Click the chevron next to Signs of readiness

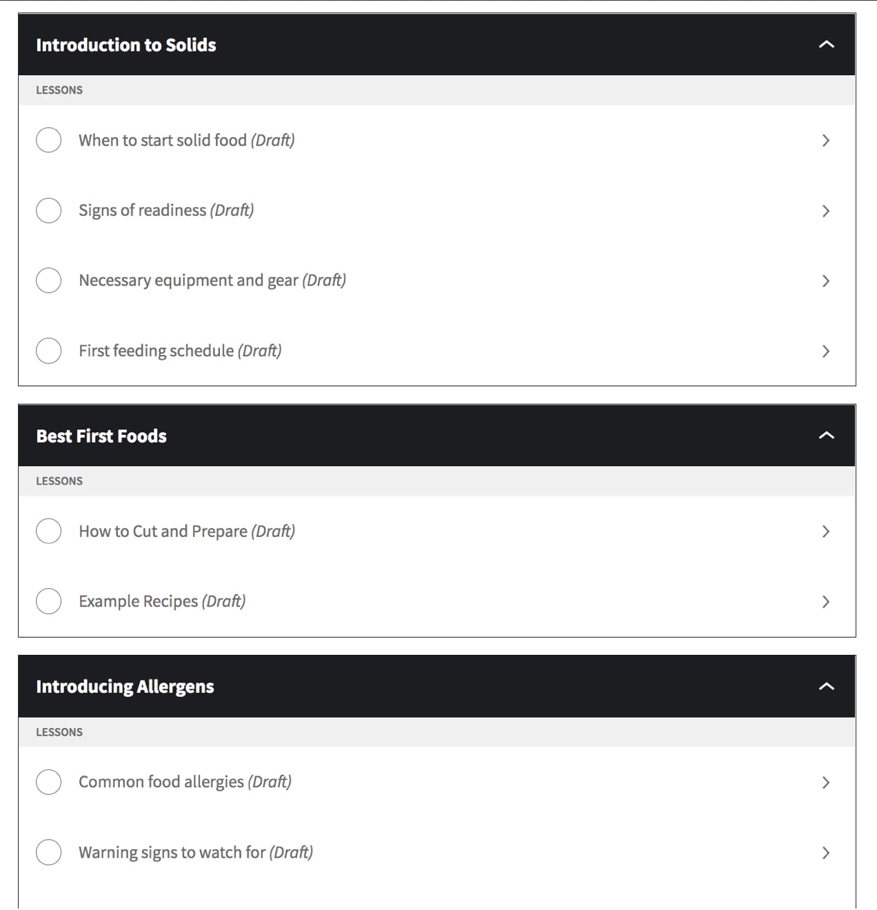pyautogui.click(x=826, y=211)
